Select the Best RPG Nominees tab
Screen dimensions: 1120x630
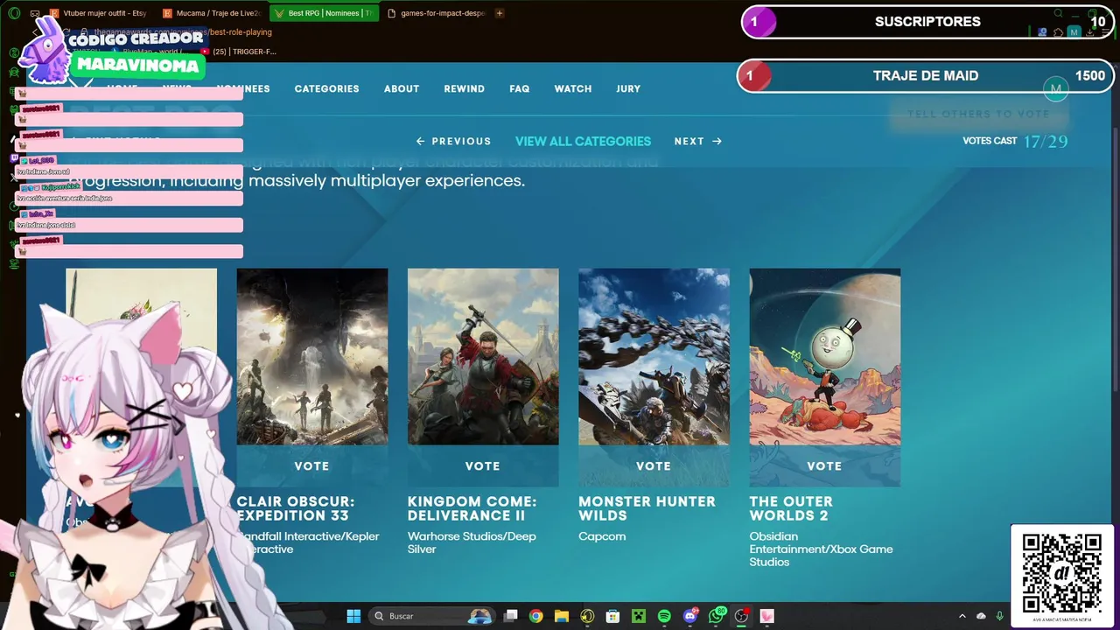click(324, 13)
